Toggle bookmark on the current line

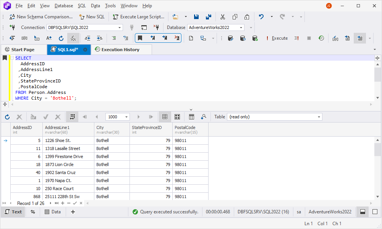click(140, 38)
